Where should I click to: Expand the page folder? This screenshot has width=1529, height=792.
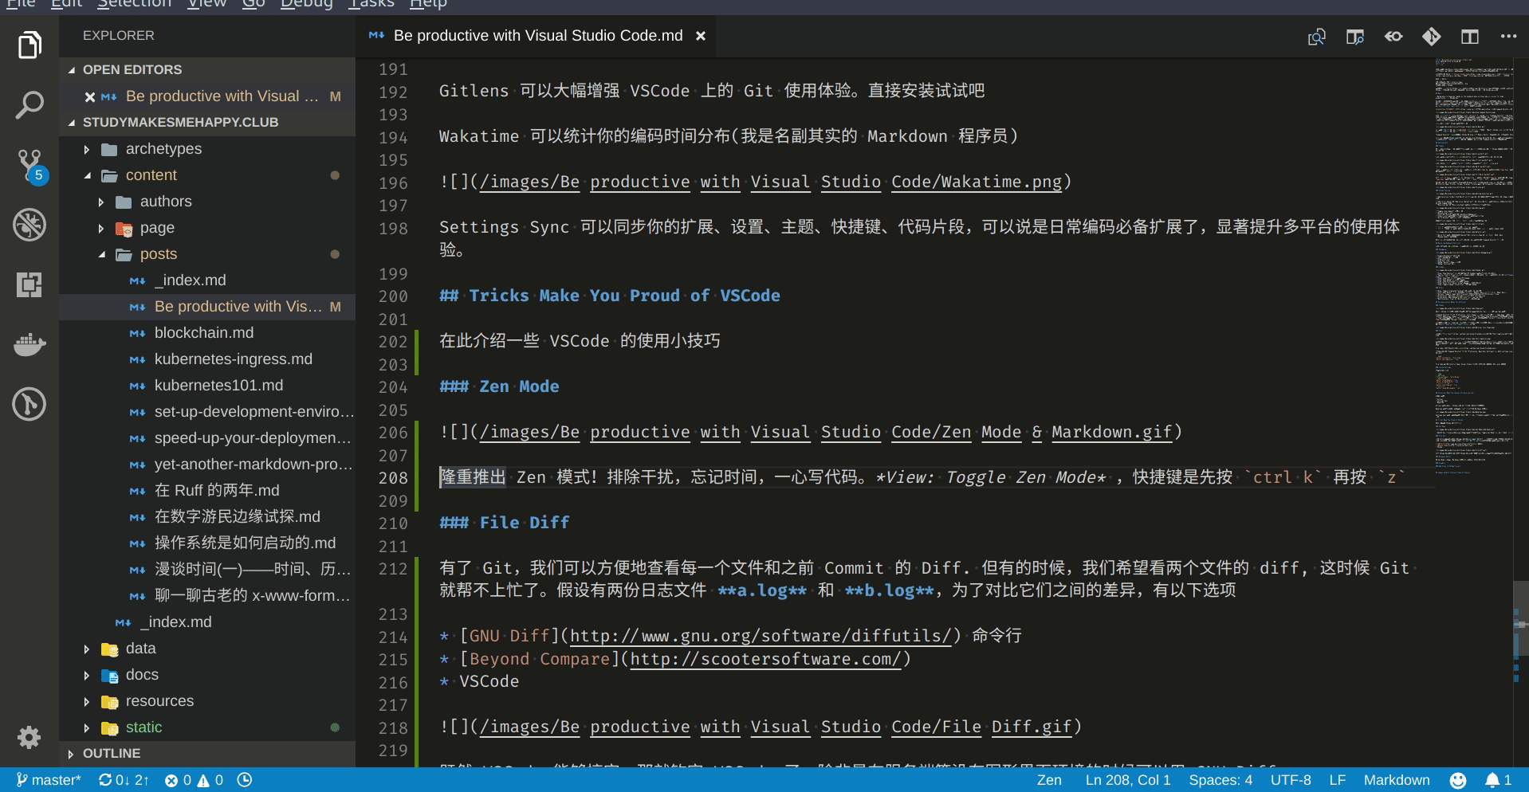tap(207, 228)
